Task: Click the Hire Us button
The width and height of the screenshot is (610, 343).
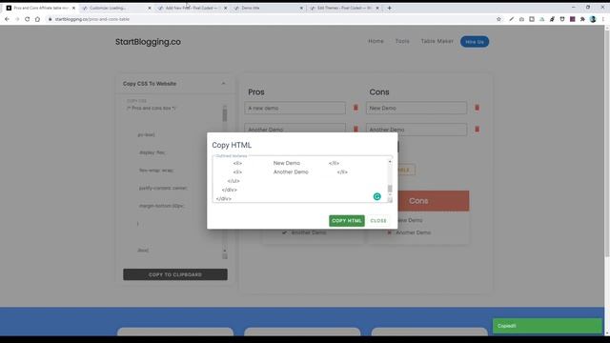Action: (475, 42)
